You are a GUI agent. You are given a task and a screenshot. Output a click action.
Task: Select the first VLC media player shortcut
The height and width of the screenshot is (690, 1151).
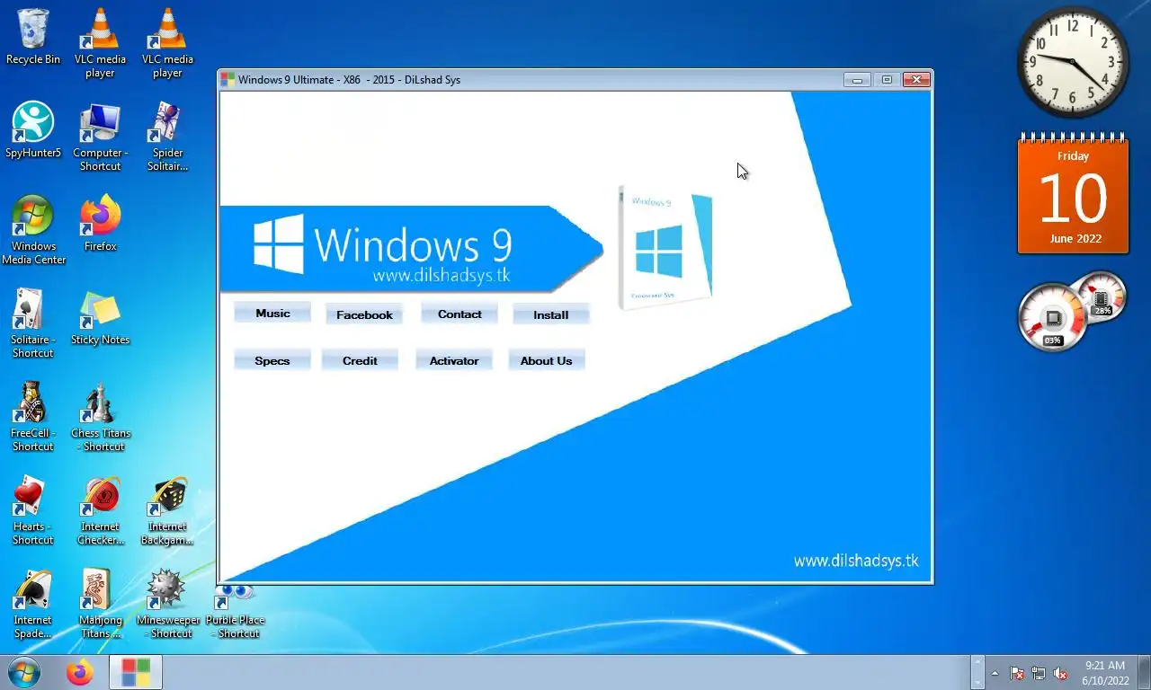pos(100,43)
